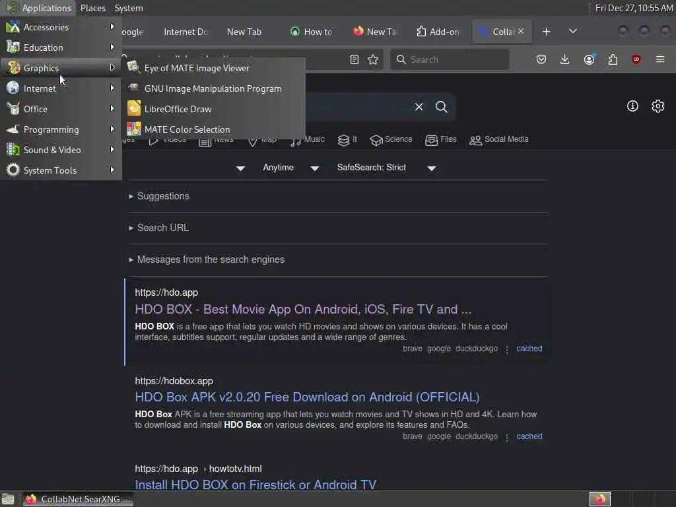Open the Internet submenu
The width and height of the screenshot is (676, 507).
click(61, 88)
